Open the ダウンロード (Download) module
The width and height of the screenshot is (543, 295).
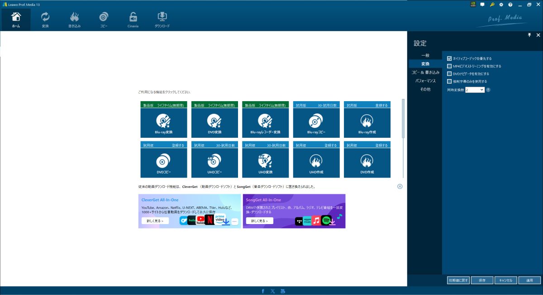pyautogui.click(x=162, y=20)
